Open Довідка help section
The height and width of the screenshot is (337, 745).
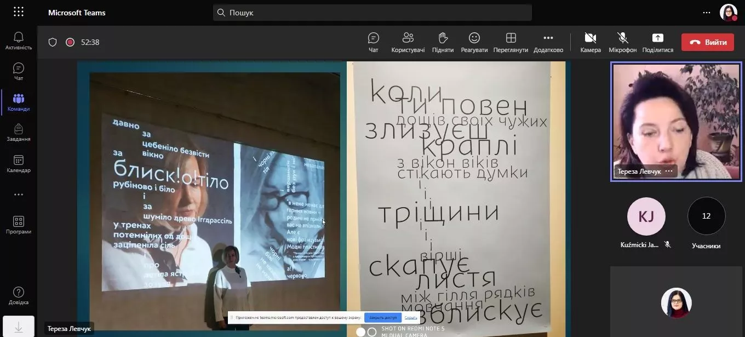click(18, 292)
